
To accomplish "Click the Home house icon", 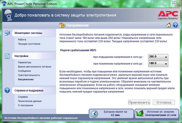I will tap(169, 25).
